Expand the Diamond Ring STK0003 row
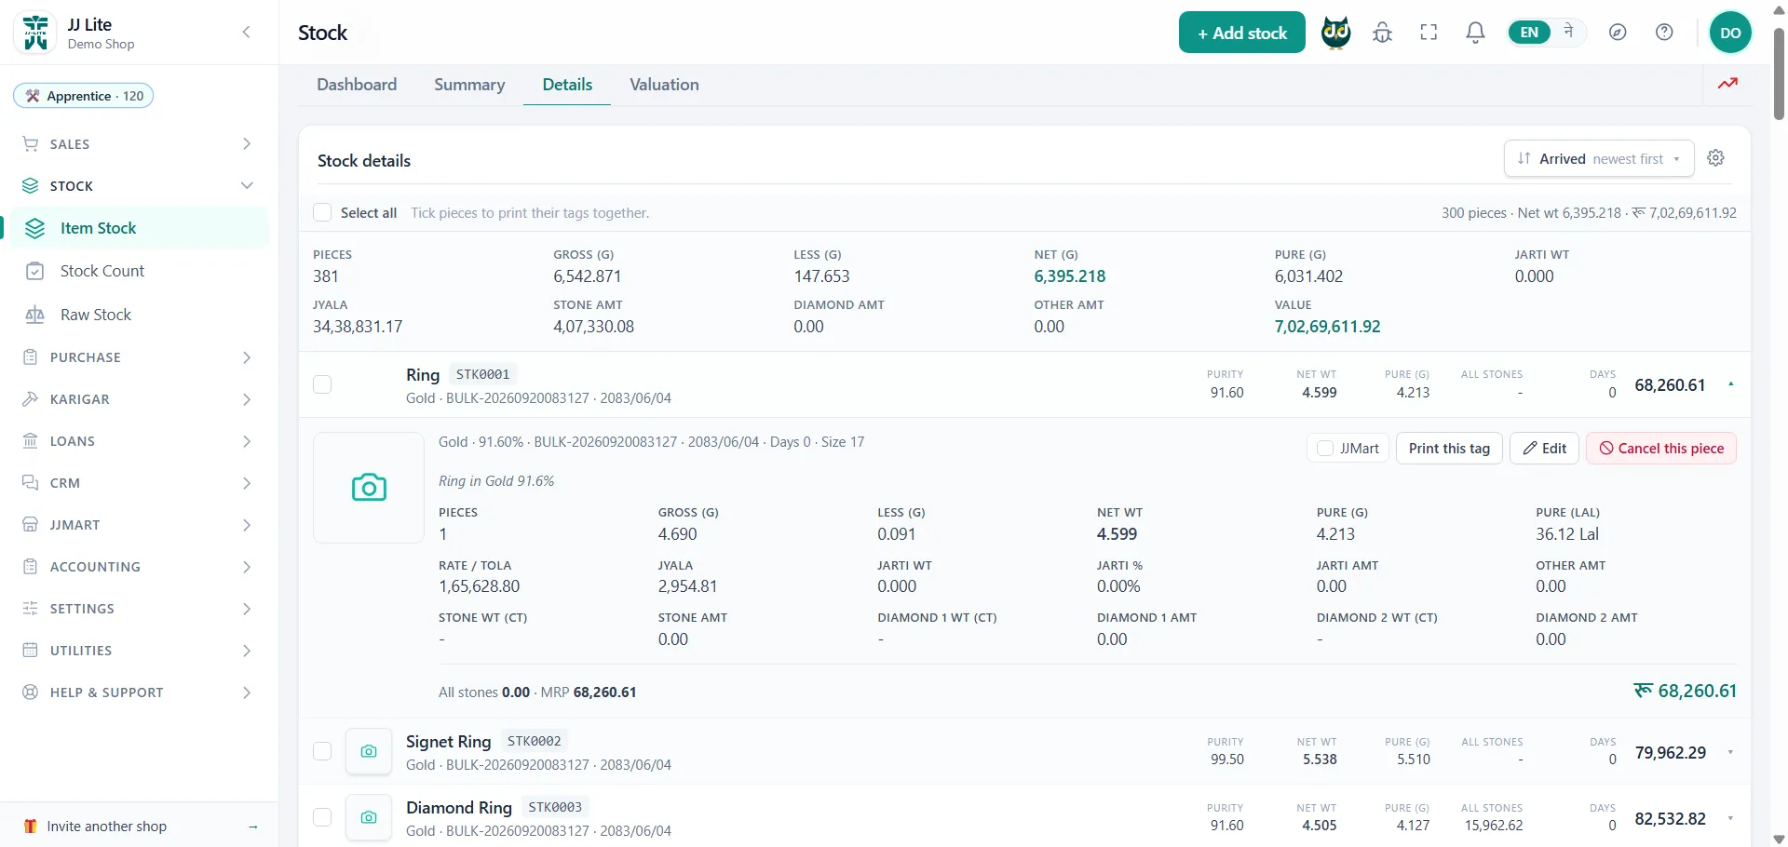 coord(1730,818)
